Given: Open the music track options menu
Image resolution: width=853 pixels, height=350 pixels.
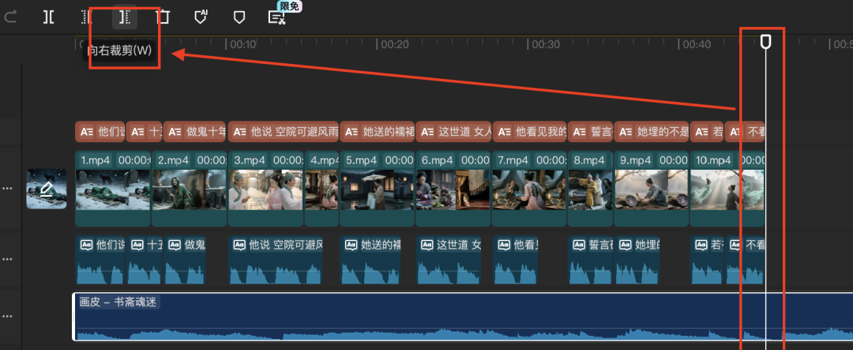Looking at the screenshot, I should click(x=7, y=316).
